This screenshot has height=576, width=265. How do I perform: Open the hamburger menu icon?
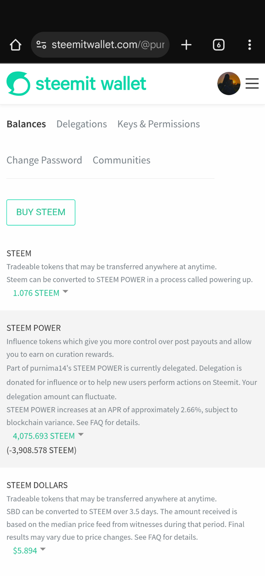pyautogui.click(x=252, y=83)
